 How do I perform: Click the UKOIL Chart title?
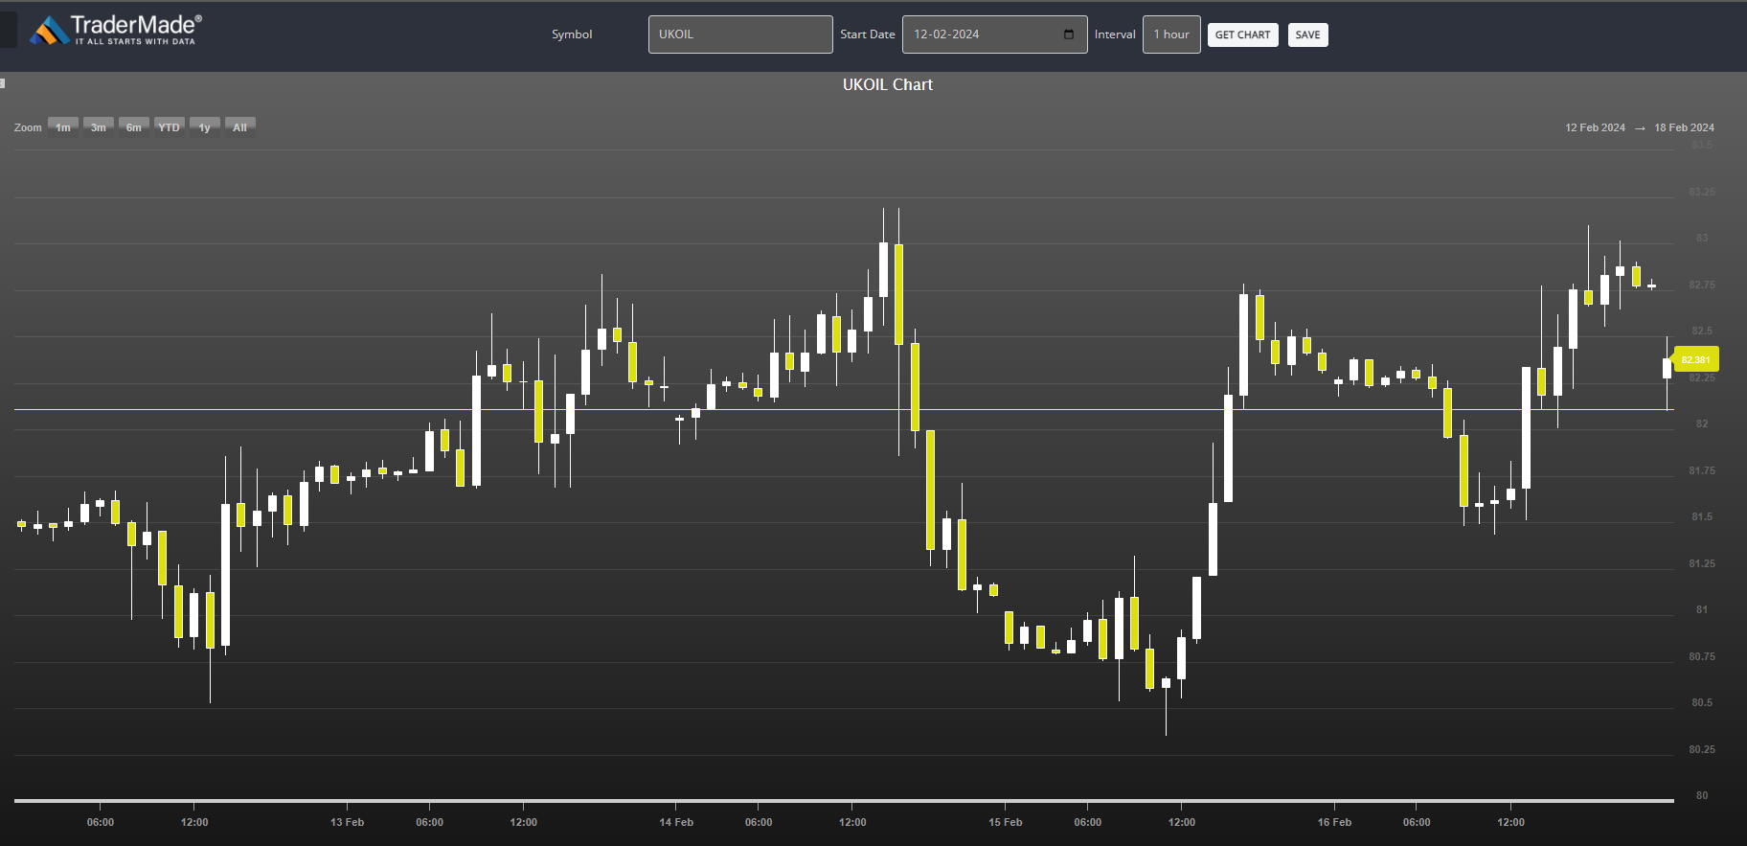888,84
